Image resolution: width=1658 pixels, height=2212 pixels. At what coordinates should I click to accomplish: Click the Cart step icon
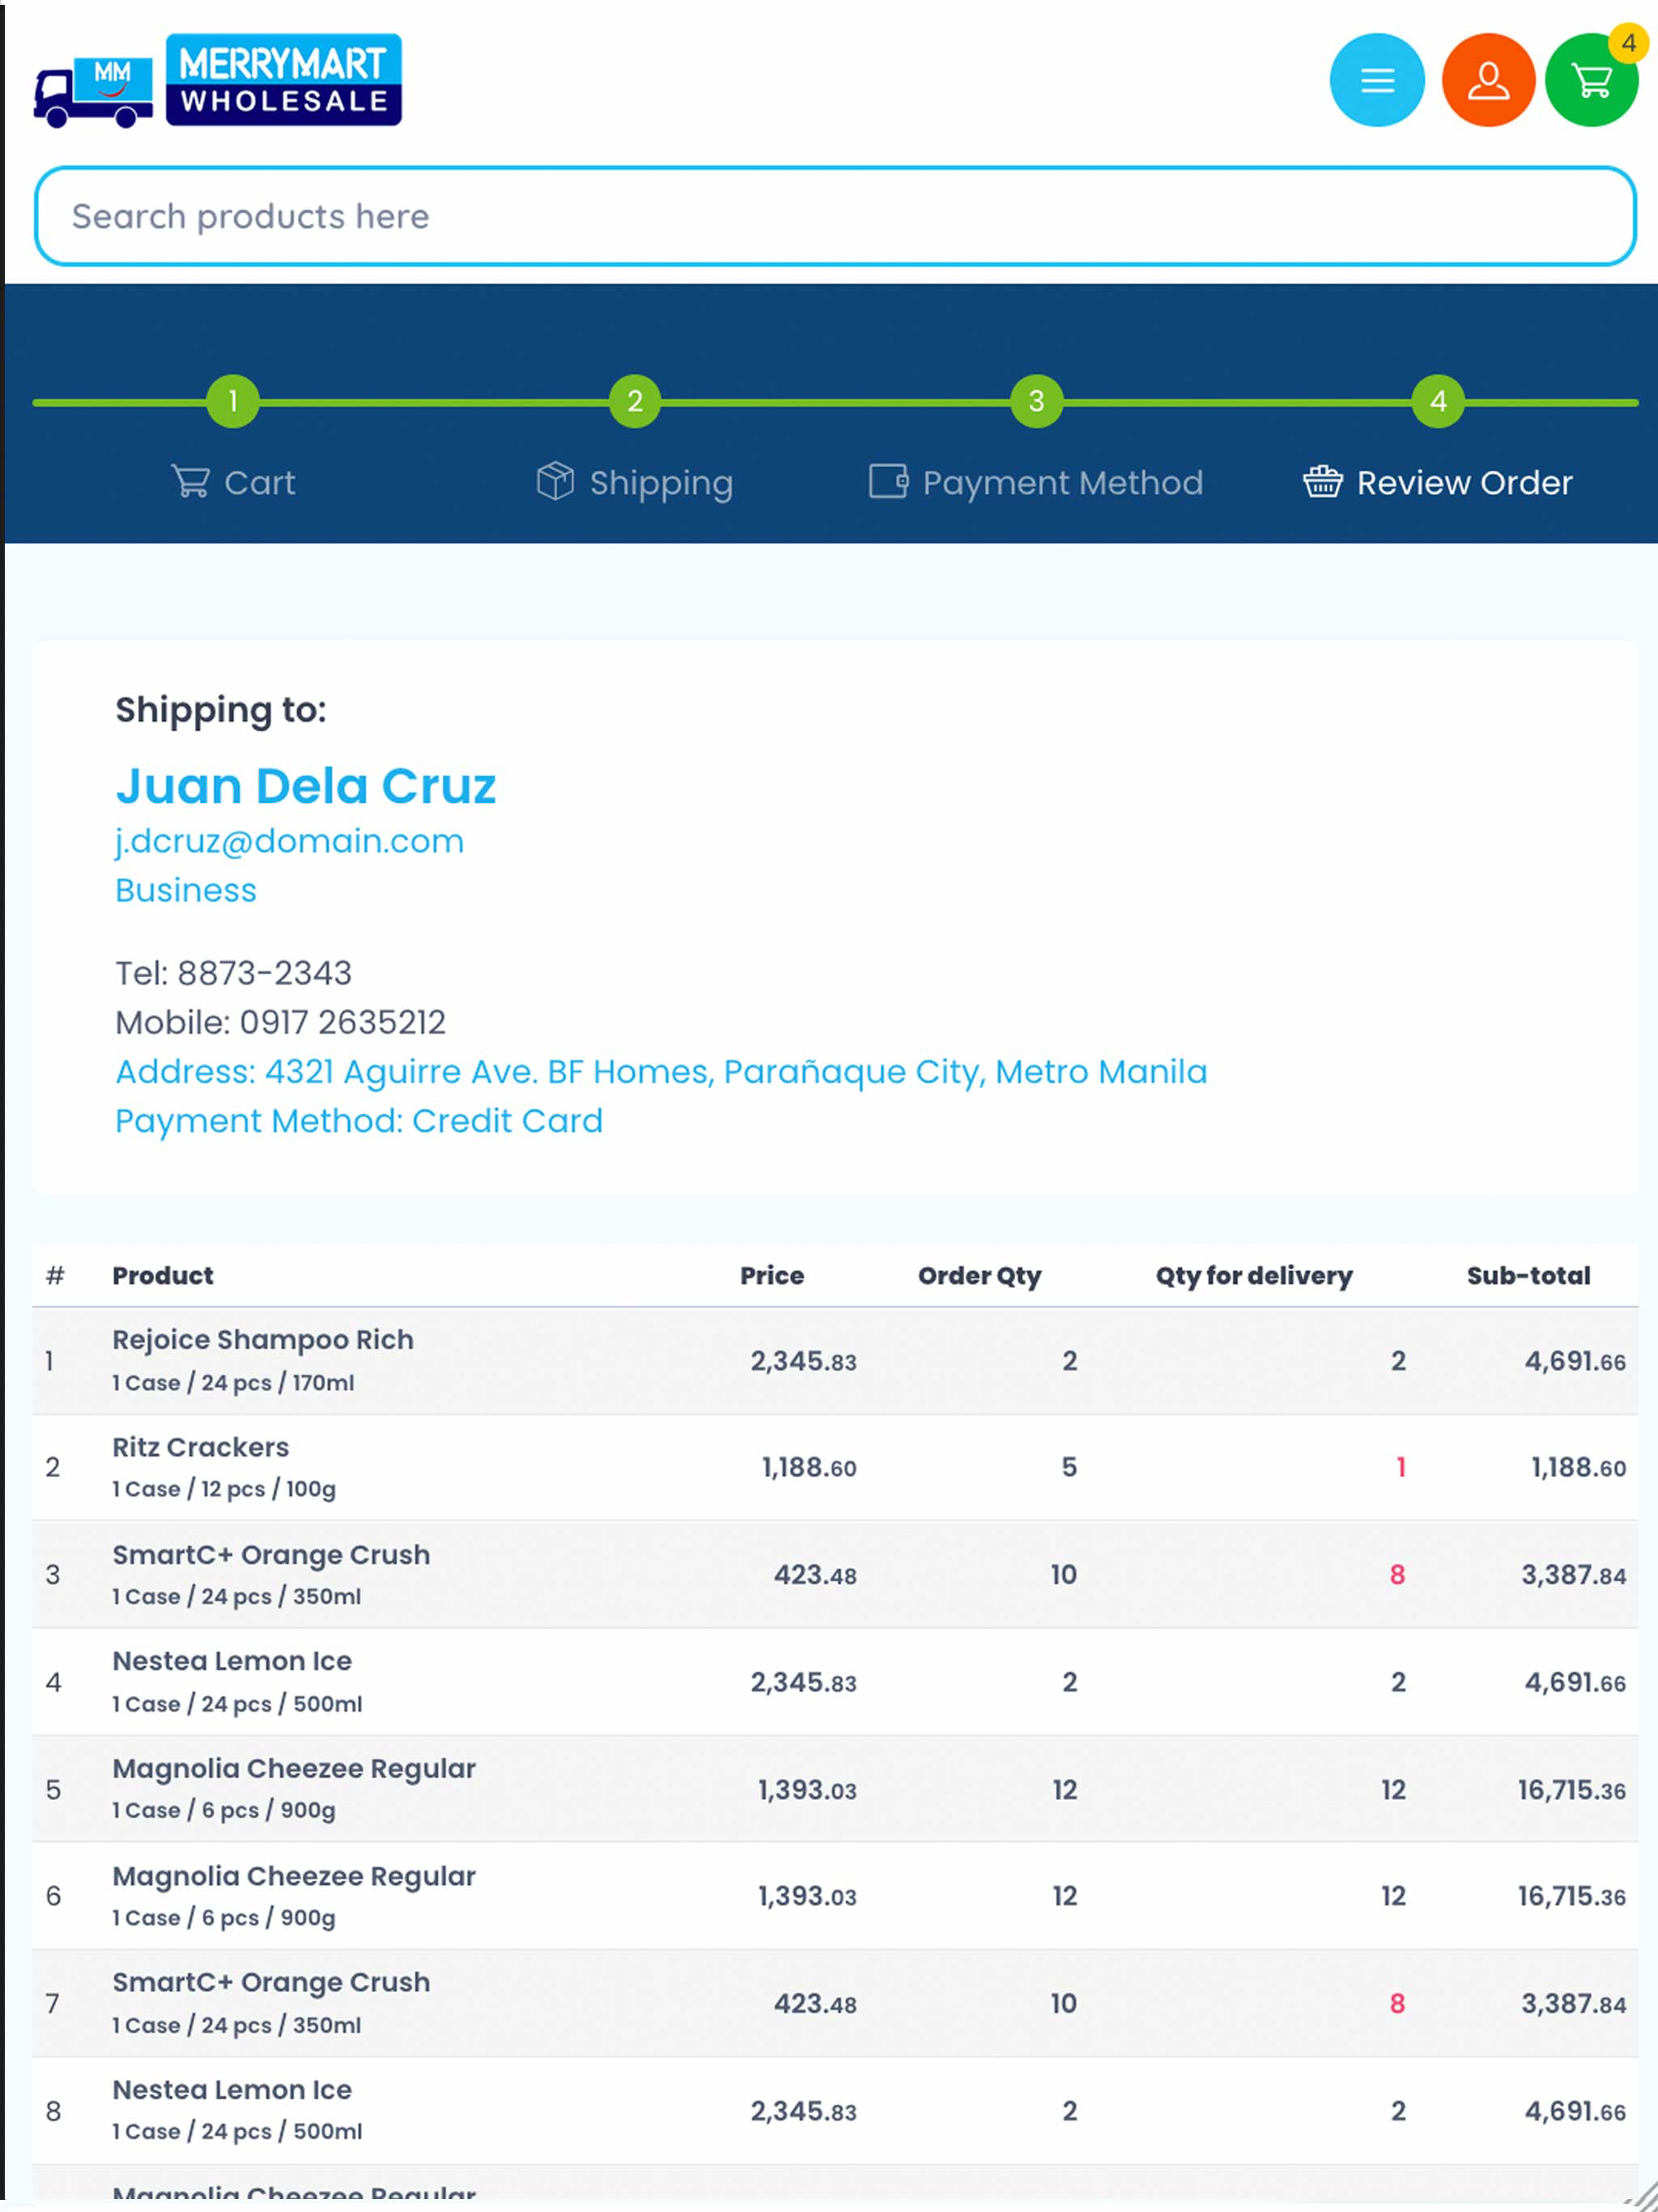coord(190,482)
